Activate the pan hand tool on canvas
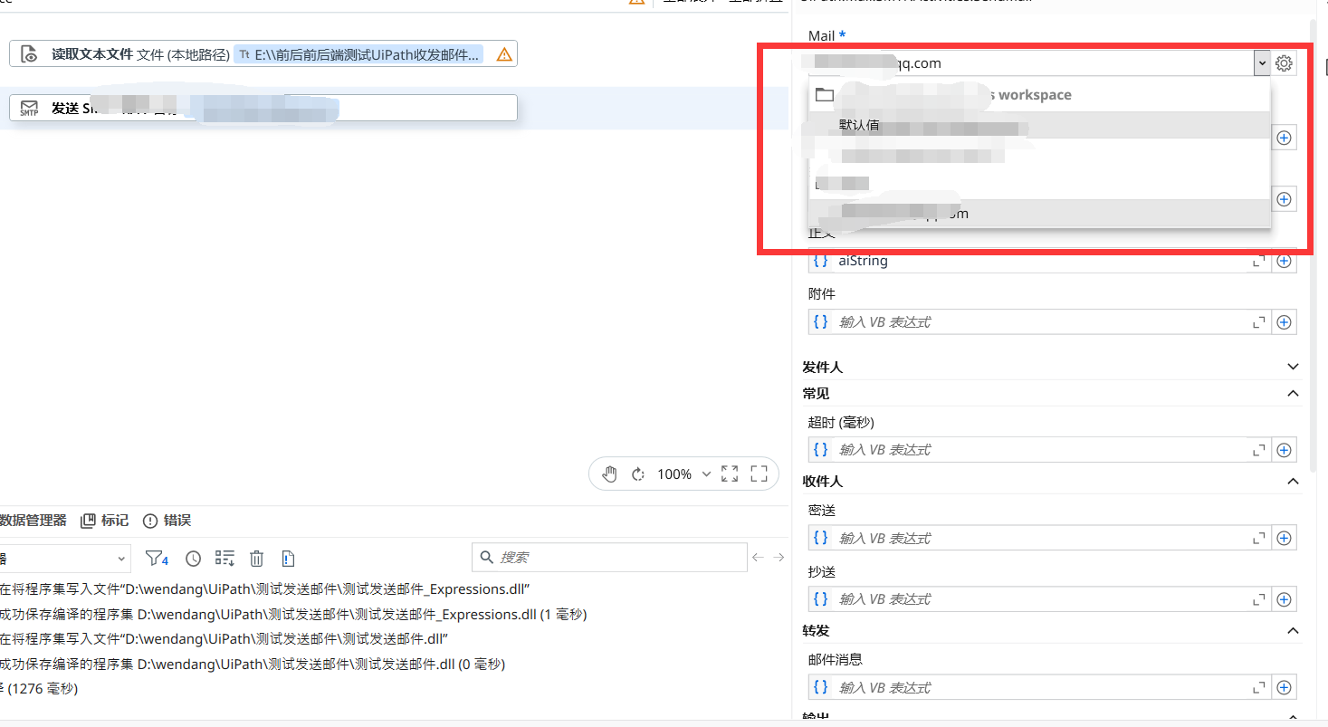This screenshot has width=1328, height=727. 609,474
